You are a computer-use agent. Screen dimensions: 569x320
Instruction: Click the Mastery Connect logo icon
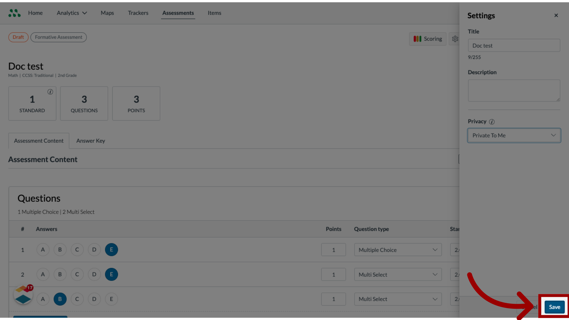coord(14,13)
